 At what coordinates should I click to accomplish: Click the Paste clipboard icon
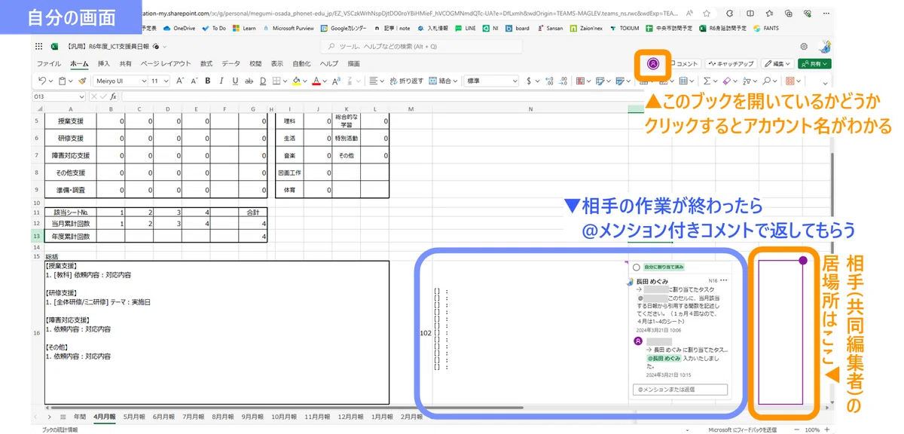(x=62, y=81)
